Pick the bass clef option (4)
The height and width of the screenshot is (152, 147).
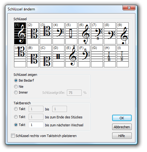[58, 33]
